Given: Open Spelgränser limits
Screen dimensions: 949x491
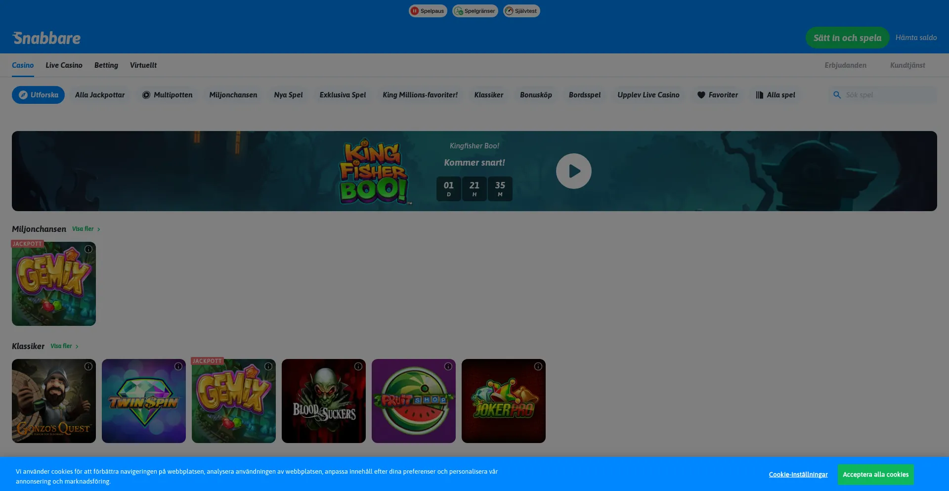Looking at the screenshot, I should tap(475, 11).
